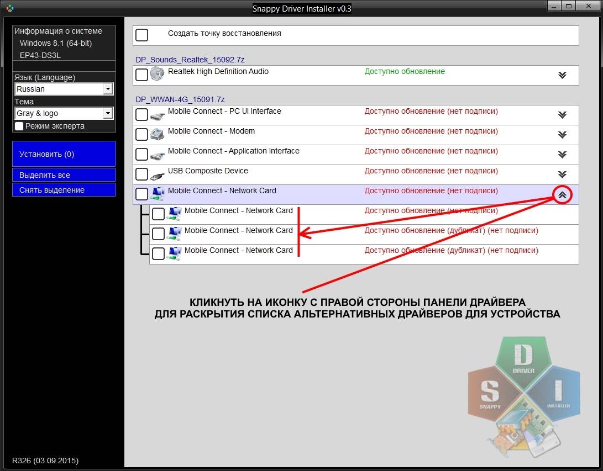Check the last (дубликат) Network Card checkbox
The width and height of the screenshot is (603, 471).
tap(158, 253)
